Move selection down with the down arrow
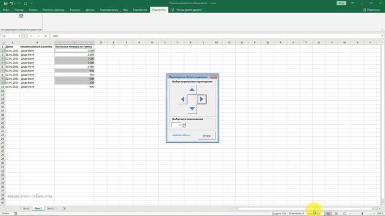Image resolution: width=385 pixels, height=216 pixels. [192, 109]
